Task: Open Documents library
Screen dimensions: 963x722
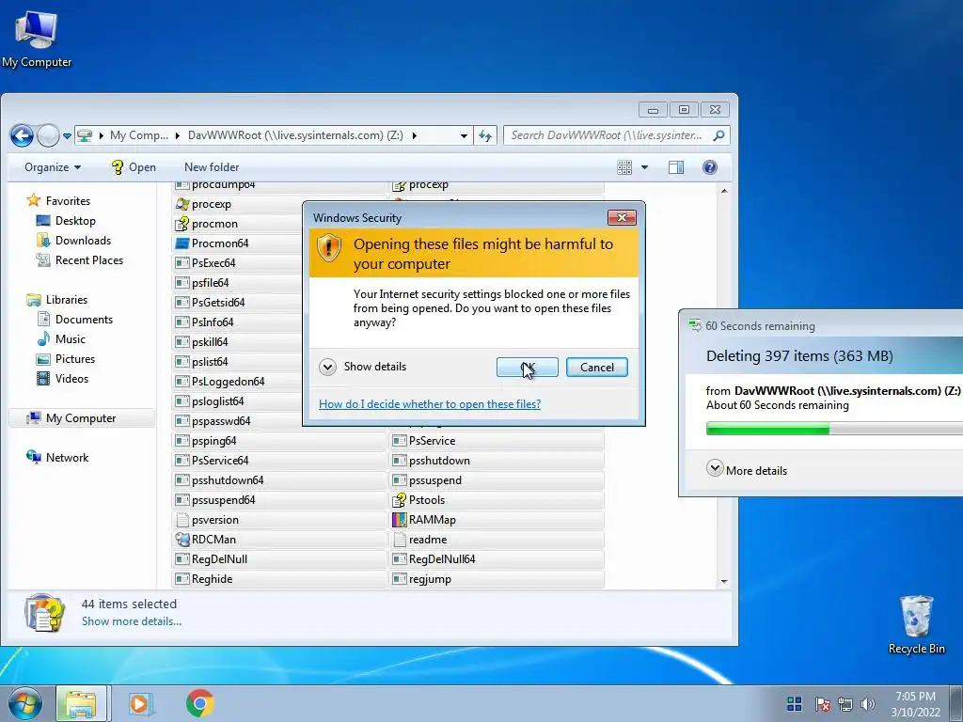Action: (x=75, y=320)
